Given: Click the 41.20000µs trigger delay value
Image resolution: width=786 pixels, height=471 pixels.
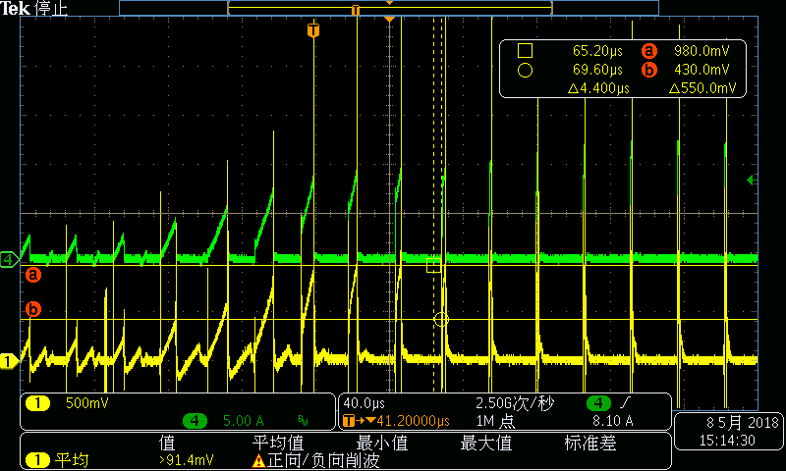Looking at the screenshot, I should pyautogui.click(x=413, y=421).
